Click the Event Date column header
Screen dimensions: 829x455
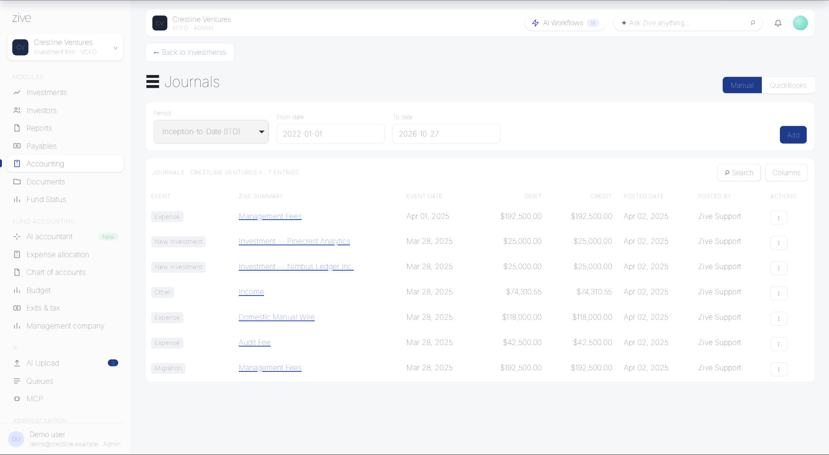pyautogui.click(x=424, y=196)
